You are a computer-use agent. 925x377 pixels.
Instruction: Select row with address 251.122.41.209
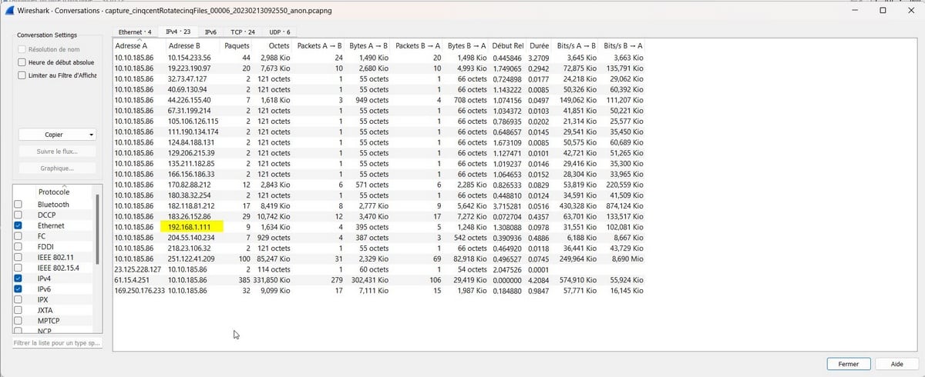pos(378,259)
